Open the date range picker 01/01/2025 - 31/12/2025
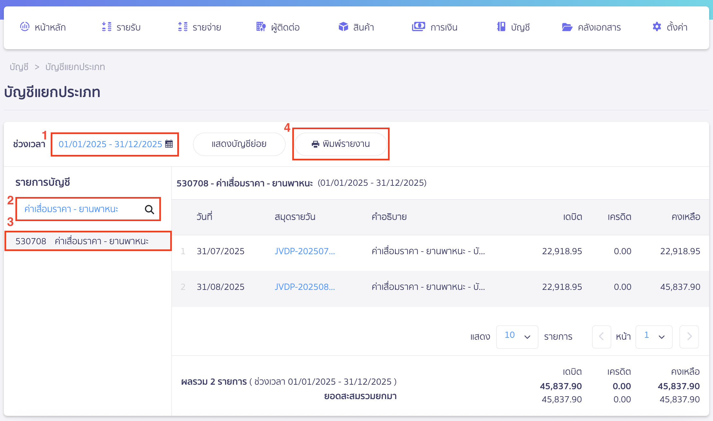713x421 pixels. pyautogui.click(x=110, y=144)
